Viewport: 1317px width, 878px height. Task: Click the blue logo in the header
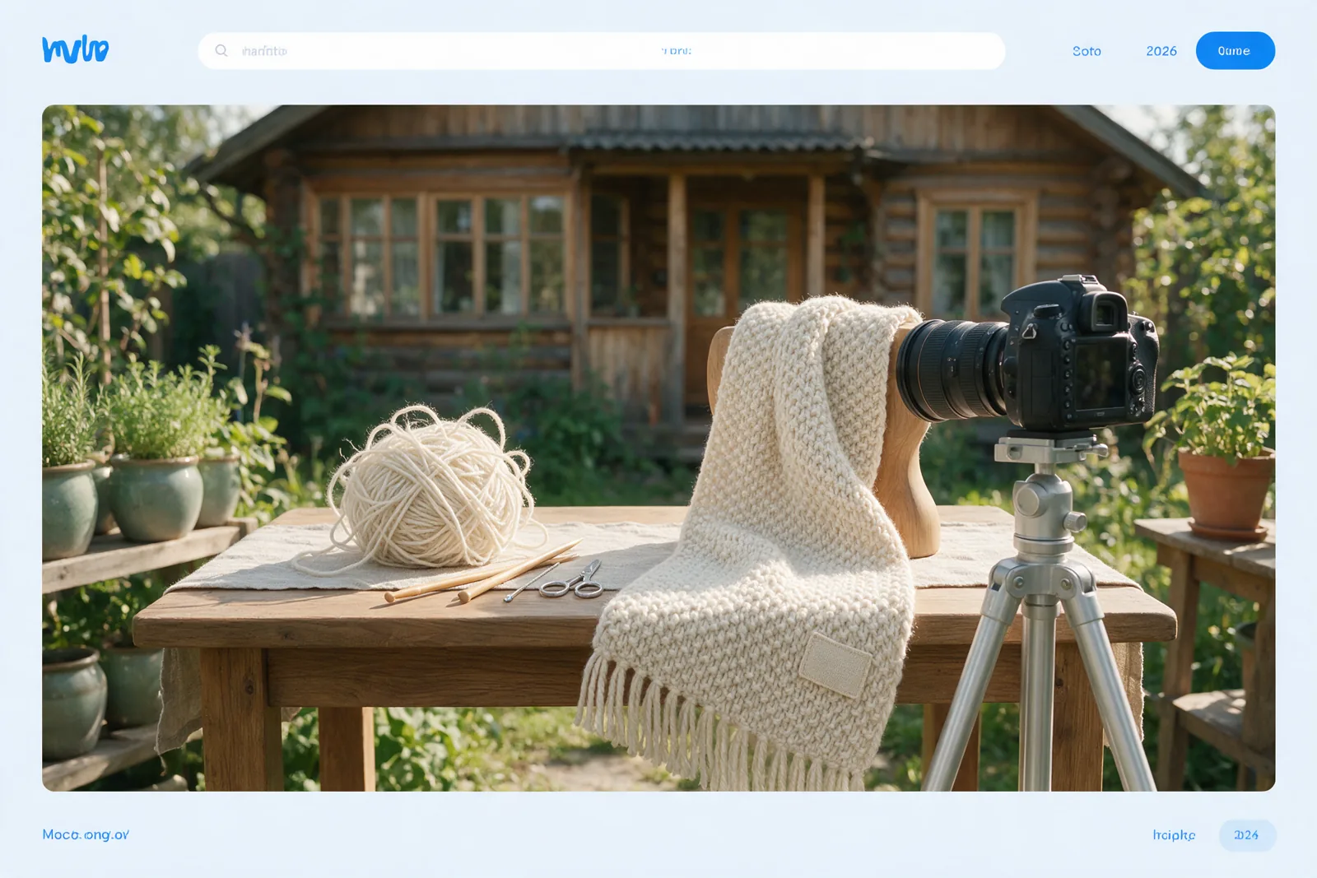coord(75,50)
